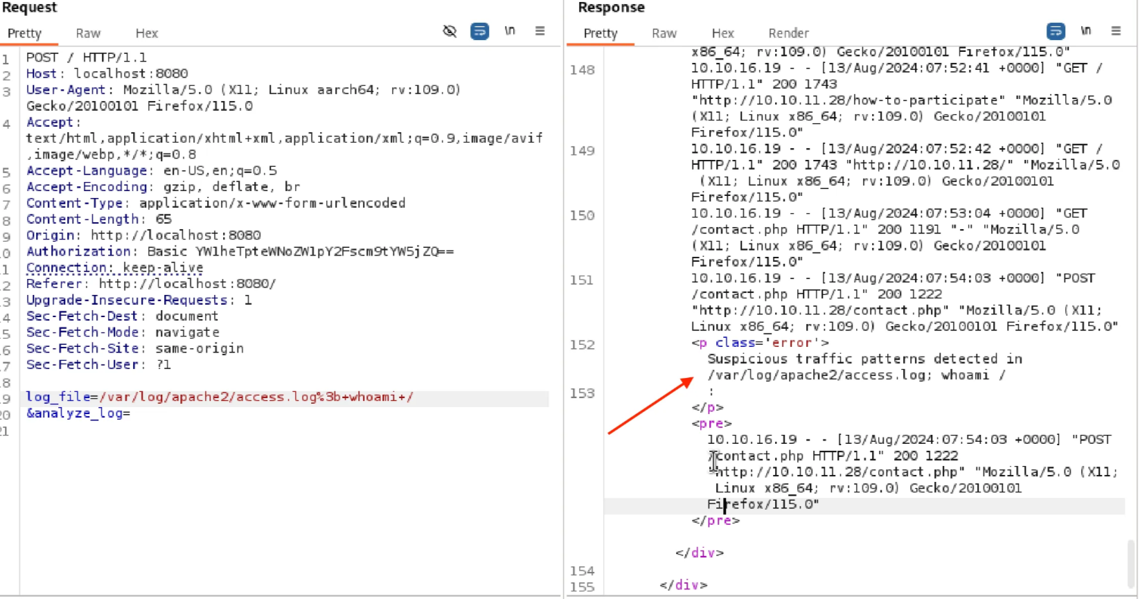The image size is (1140, 599).
Task: Switch to the Request Hex tab
Action: coord(146,33)
